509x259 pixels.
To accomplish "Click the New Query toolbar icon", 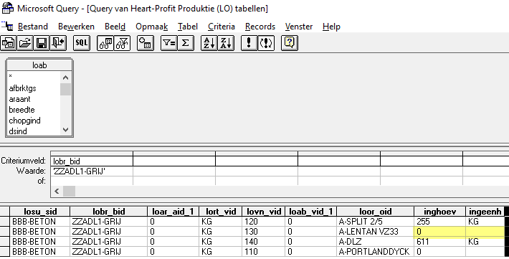I will coord(9,43).
